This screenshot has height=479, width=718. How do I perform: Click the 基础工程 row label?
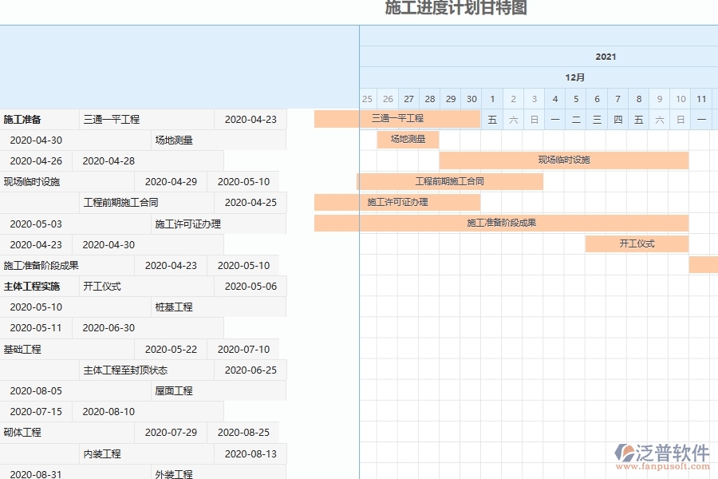pos(24,349)
